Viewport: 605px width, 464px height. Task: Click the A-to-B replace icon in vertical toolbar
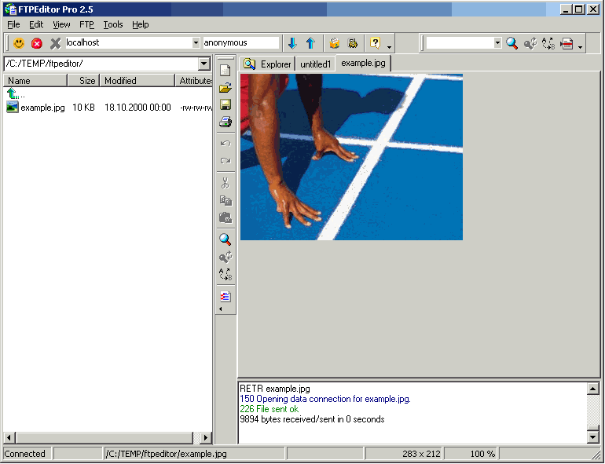[x=225, y=274]
